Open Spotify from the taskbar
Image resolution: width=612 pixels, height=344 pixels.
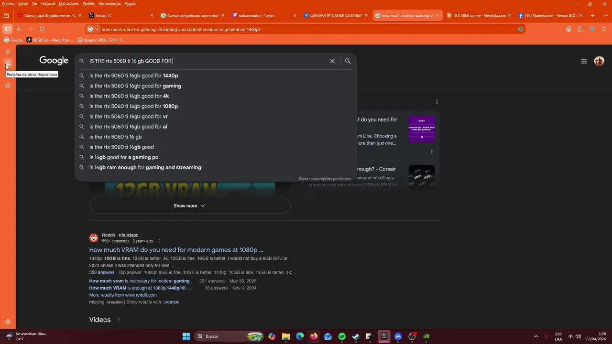pos(342,336)
